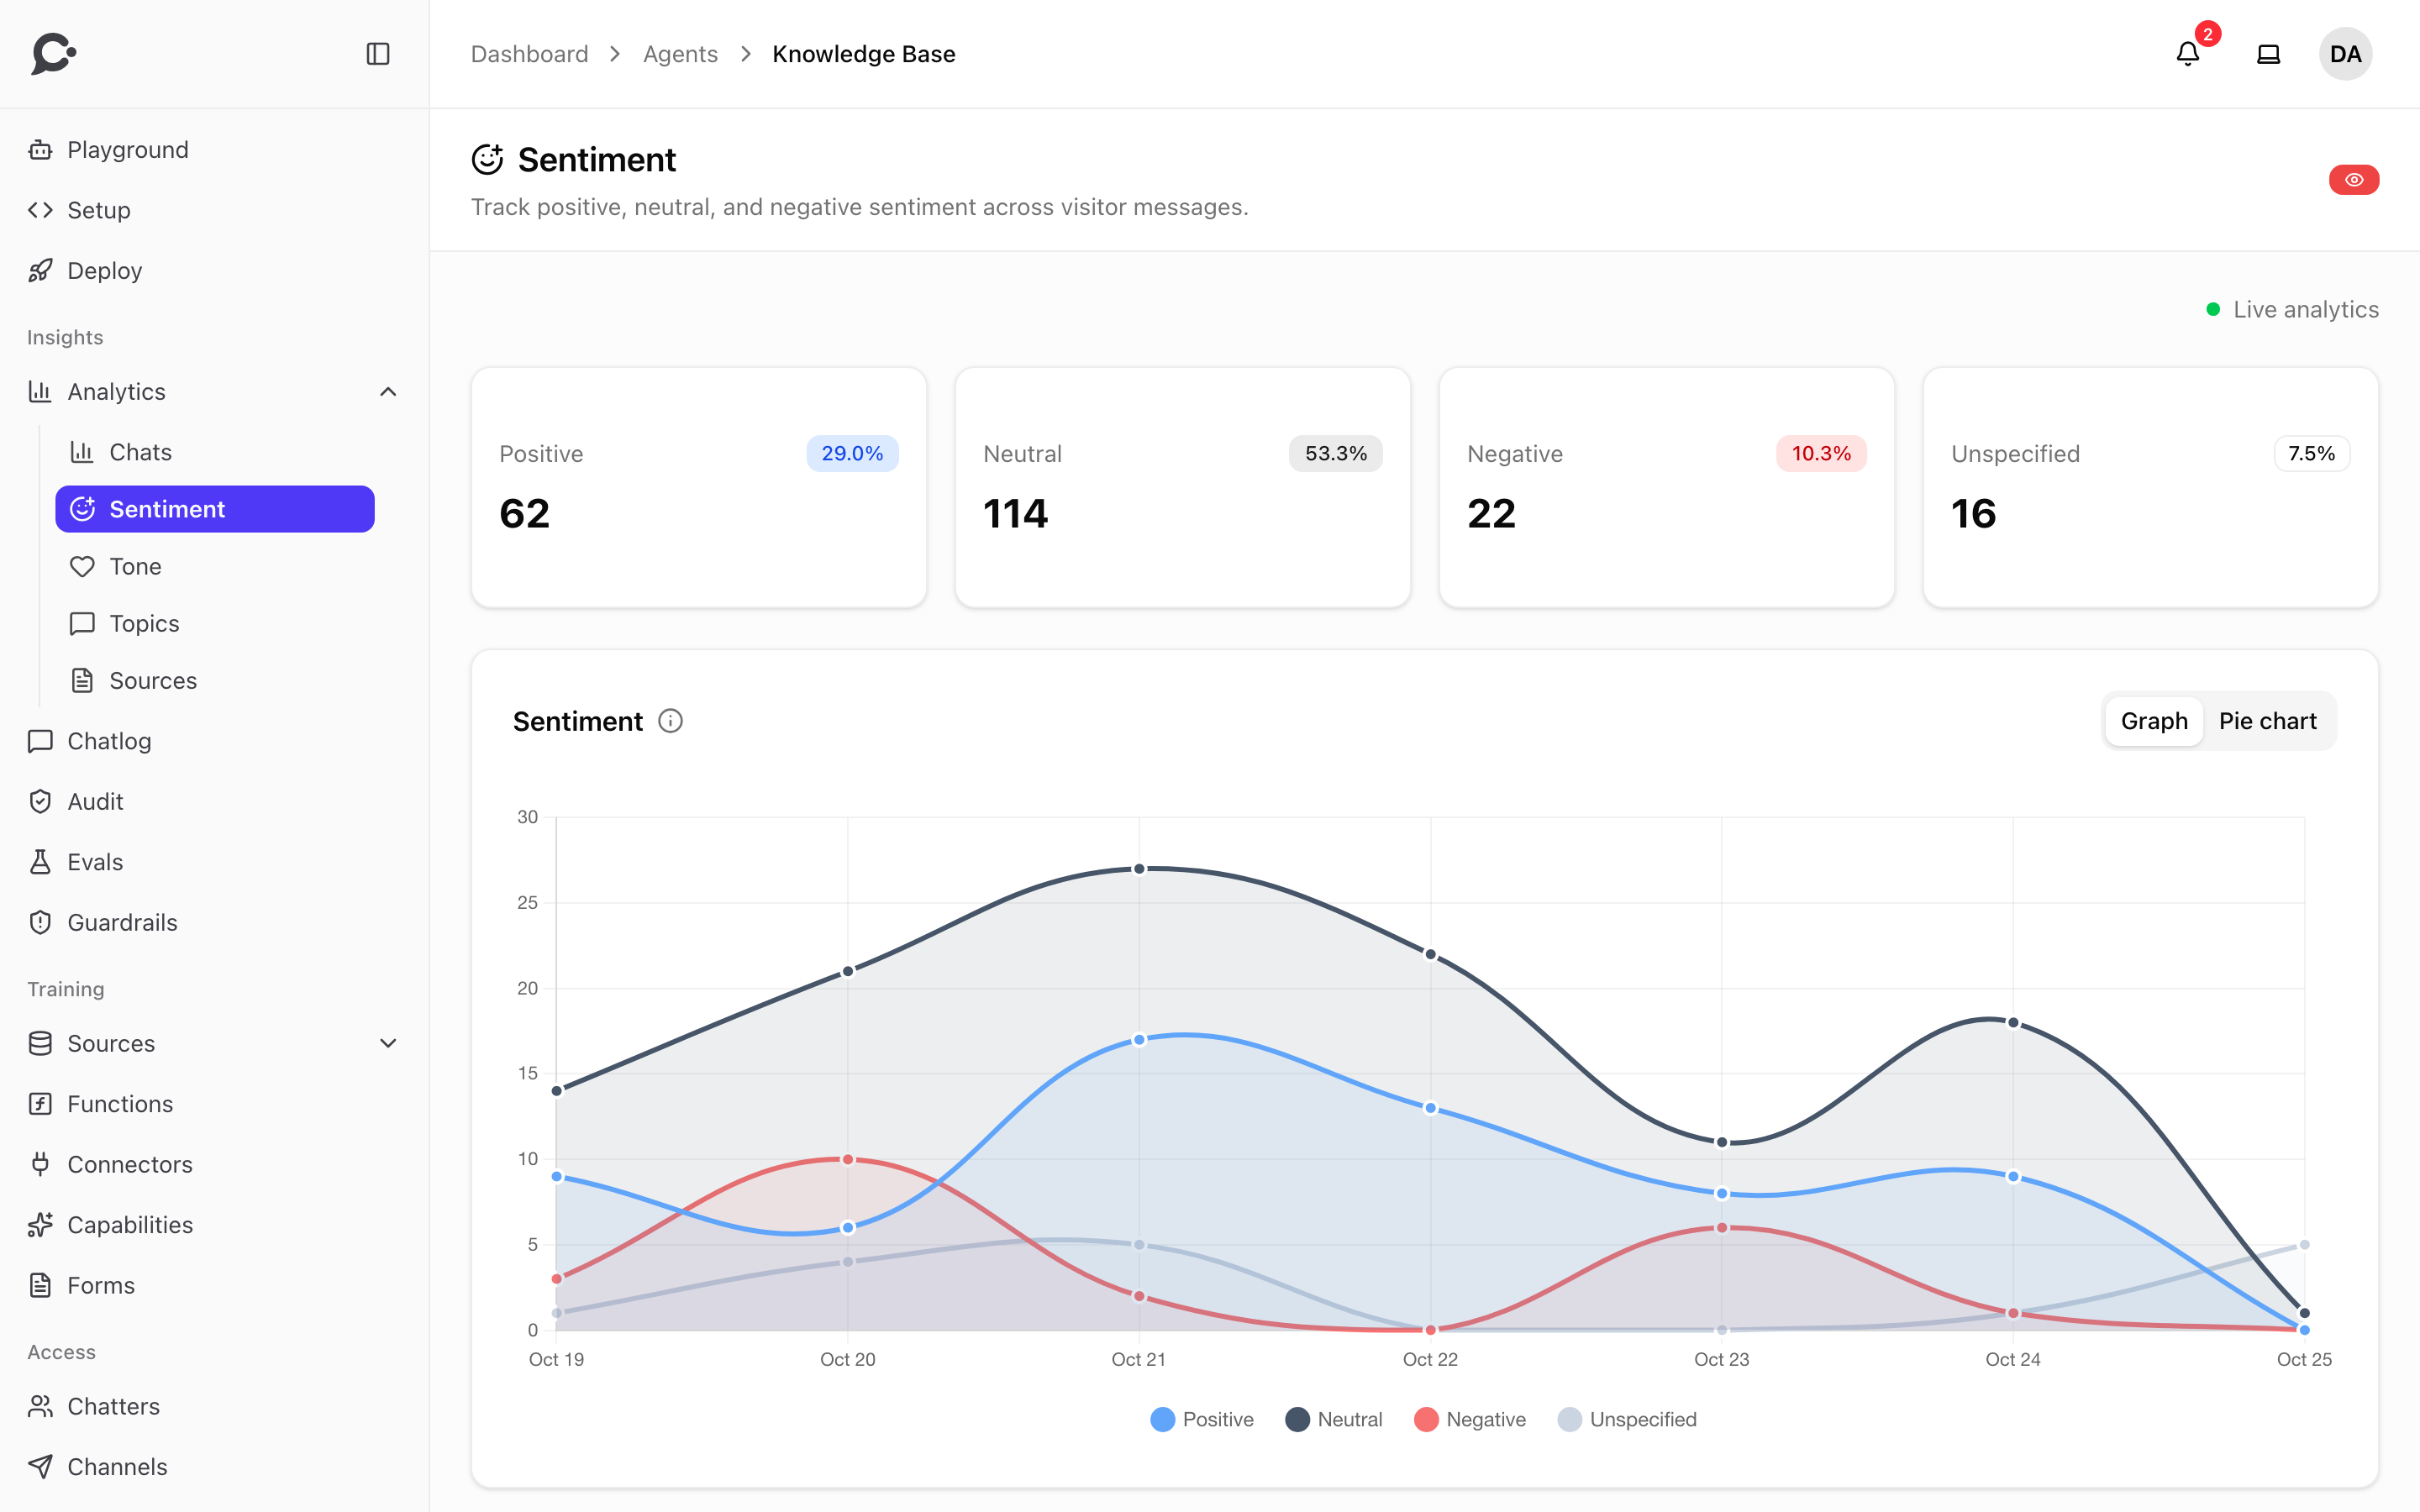
Task: Go to Agents breadcrumb
Action: click(x=680, y=54)
